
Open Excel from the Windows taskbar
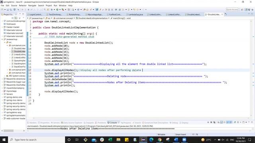(110, 139)
